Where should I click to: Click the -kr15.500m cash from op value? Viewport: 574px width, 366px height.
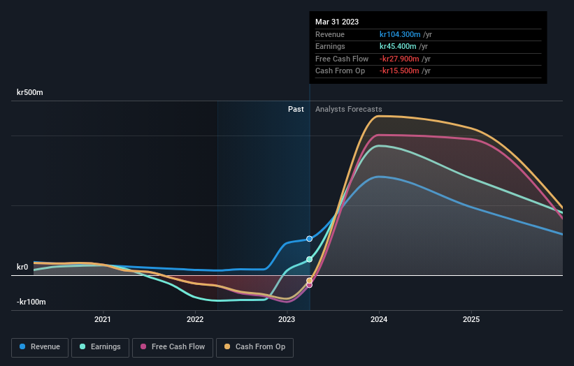pyautogui.click(x=399, y=71)
